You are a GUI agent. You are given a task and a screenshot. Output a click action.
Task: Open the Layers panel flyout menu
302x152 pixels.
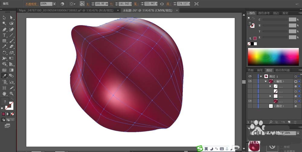300,70
